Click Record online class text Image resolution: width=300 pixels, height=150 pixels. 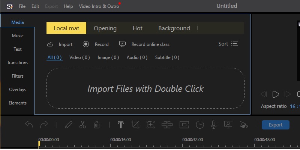click(150, 44)
